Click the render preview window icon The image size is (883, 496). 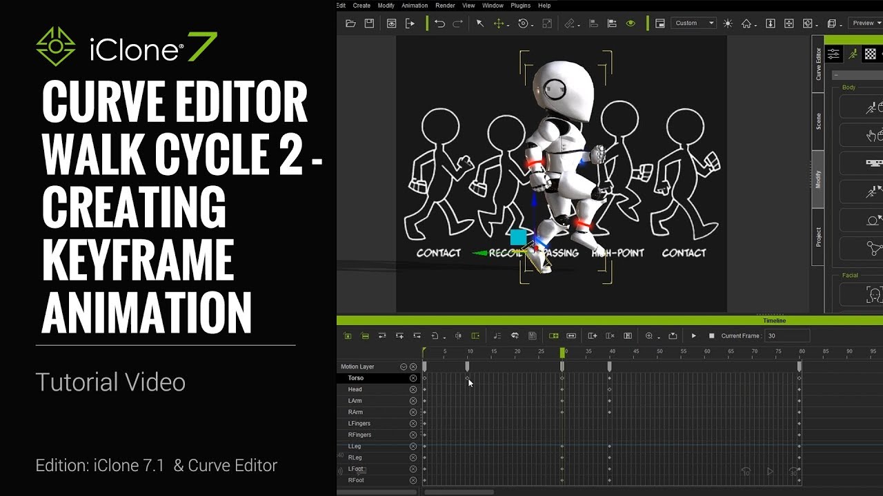point(391,23)
